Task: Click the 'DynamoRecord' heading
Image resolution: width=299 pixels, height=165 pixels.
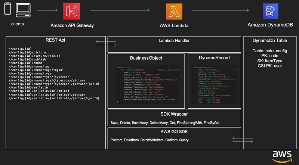Action: point(214,58)
